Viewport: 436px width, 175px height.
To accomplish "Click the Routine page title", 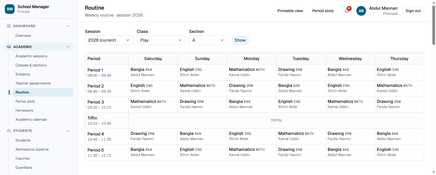I will [94, 8].
